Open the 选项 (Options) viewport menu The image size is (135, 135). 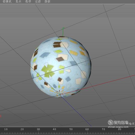coord(28,1)
